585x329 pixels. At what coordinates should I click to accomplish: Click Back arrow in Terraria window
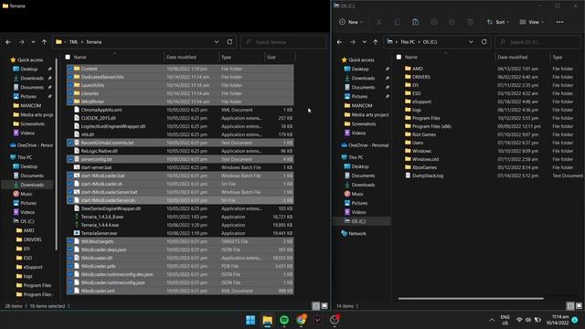(8, 42)
